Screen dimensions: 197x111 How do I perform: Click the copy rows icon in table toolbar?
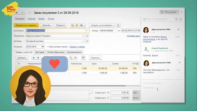[71, 58]
